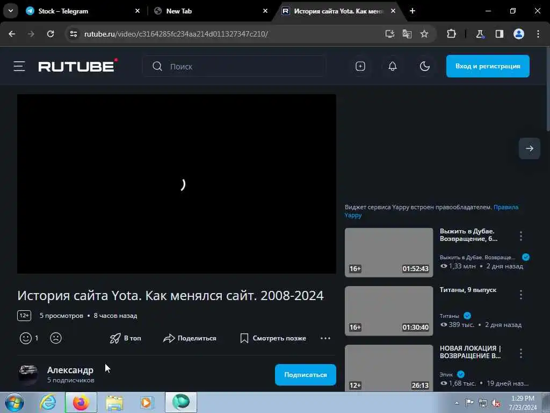
Task: Open the browser extensions puzzle icon
Action: (x=451, y=34)
